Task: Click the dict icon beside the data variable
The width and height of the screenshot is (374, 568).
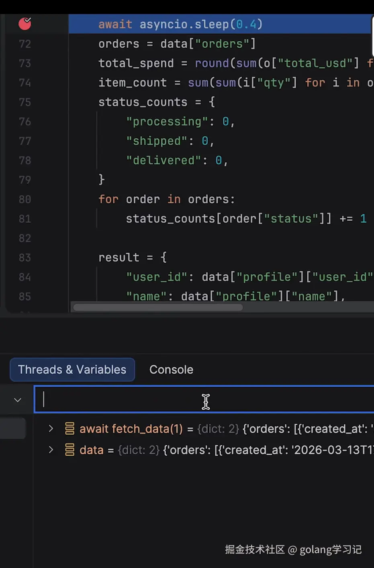Action: pos(69,450)
